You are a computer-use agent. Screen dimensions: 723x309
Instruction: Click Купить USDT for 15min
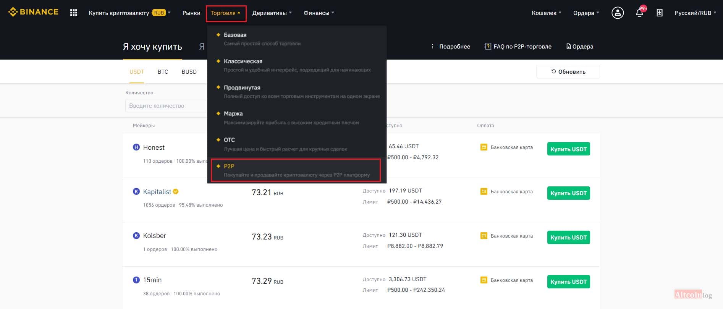coord(568,282)
